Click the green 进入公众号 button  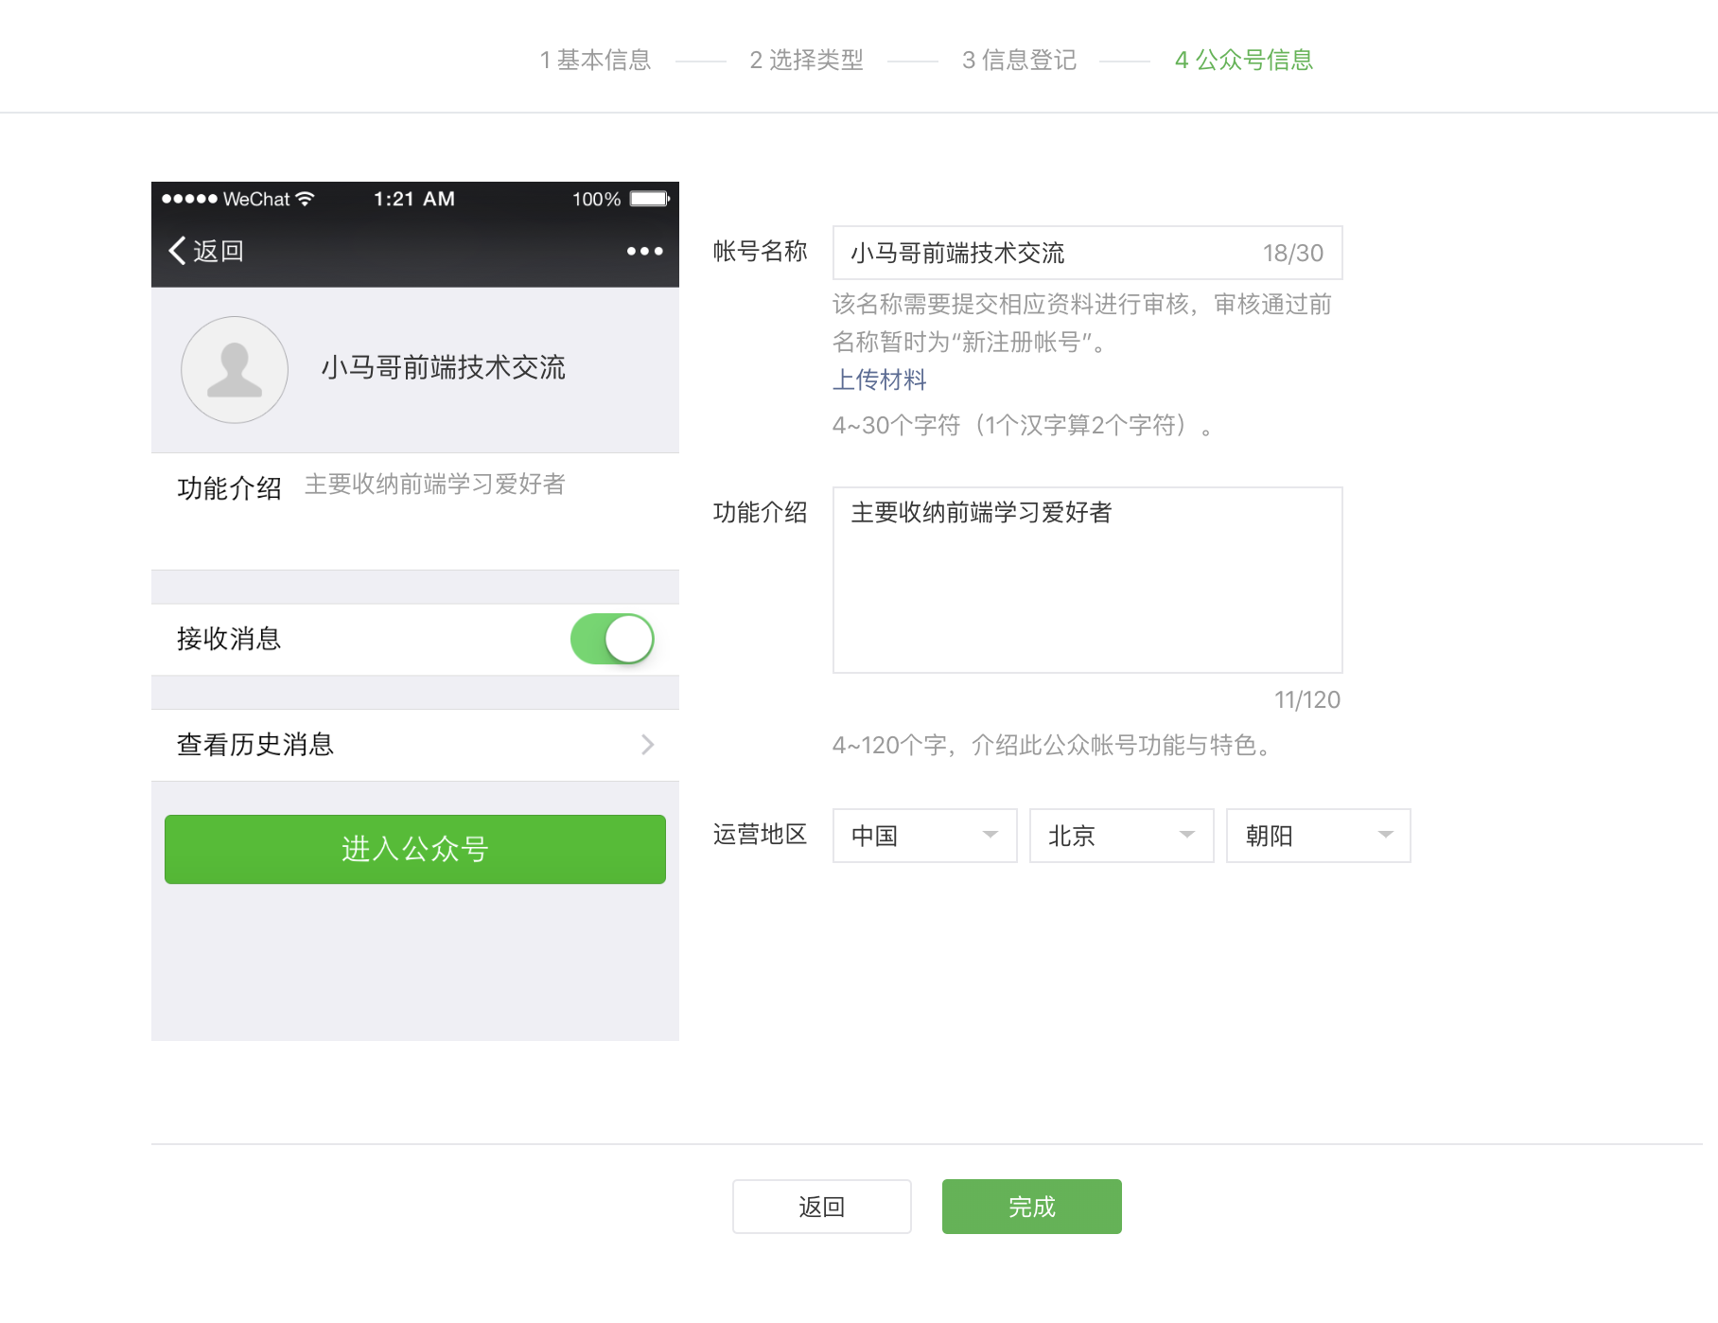[415, 849]
